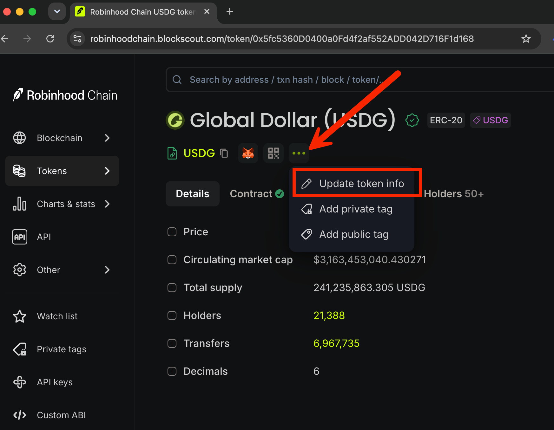Click the Charts & stats bar icon

[20, 204]
